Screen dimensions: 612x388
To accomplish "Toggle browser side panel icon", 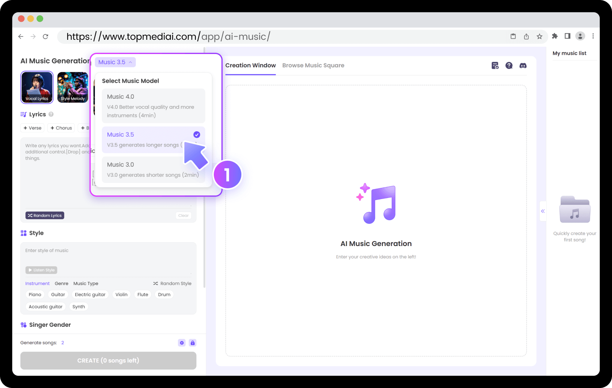I will pos(568,36).
